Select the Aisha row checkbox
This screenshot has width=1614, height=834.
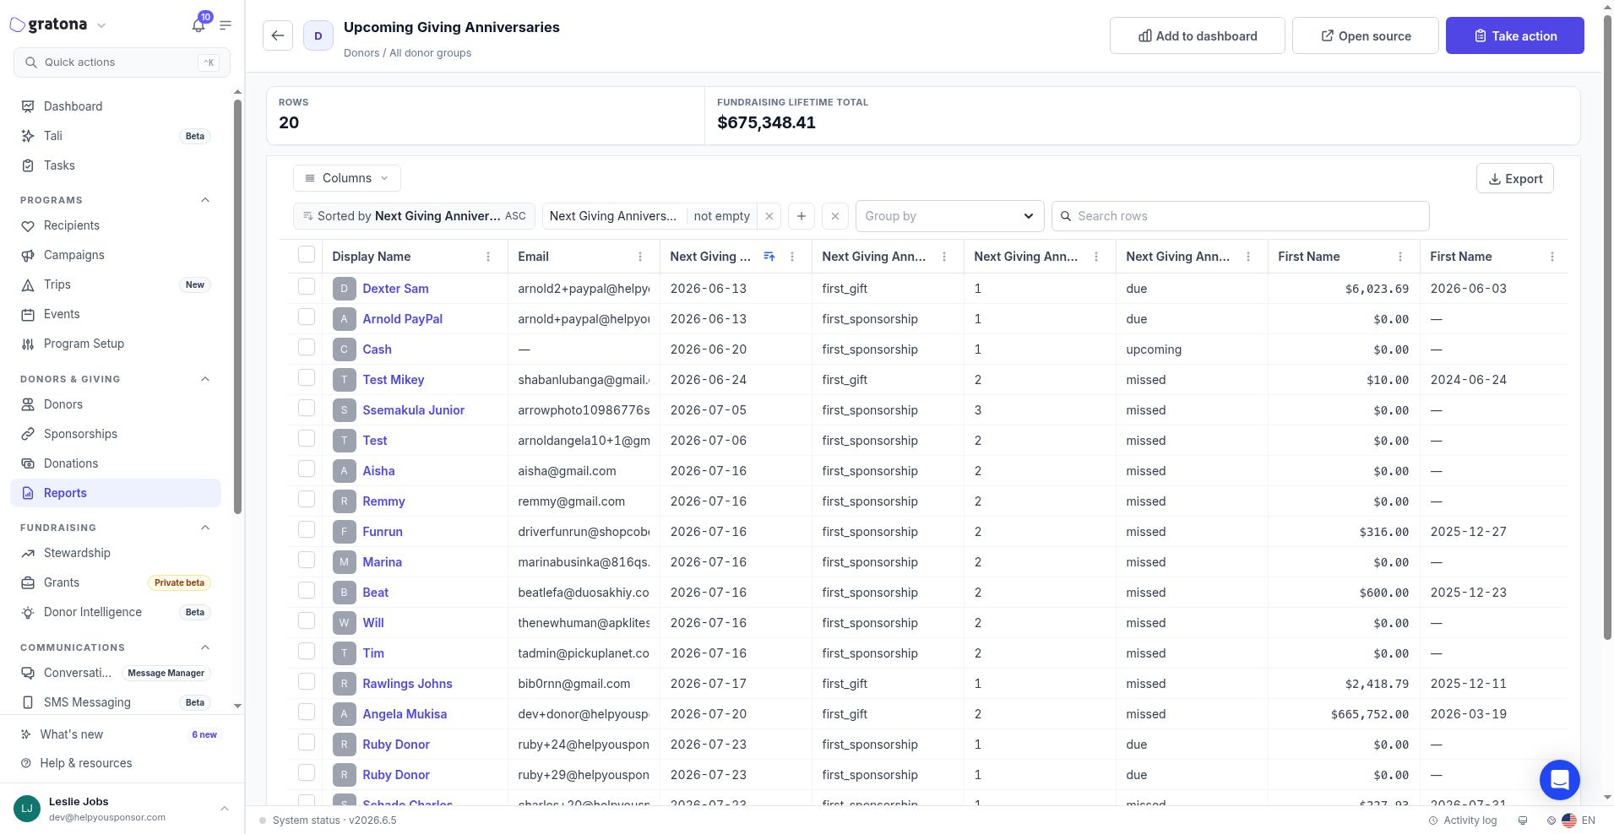[x=307, y=469]
